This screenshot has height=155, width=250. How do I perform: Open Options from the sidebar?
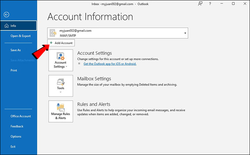[x=16, y=136]
